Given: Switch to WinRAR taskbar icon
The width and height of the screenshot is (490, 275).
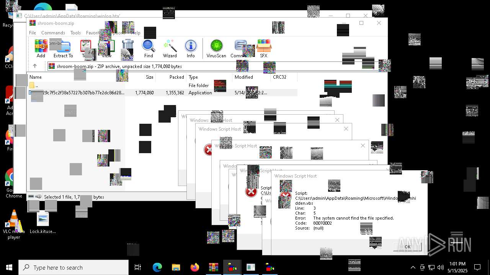Looking at the screenshot, I should pos(213,267).
